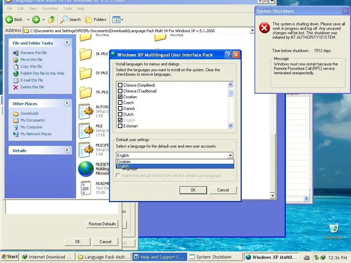This screenshot has width=351, height=263.
Task: Uncheck the Croatian language checkbox
Action: pos(120,97)
